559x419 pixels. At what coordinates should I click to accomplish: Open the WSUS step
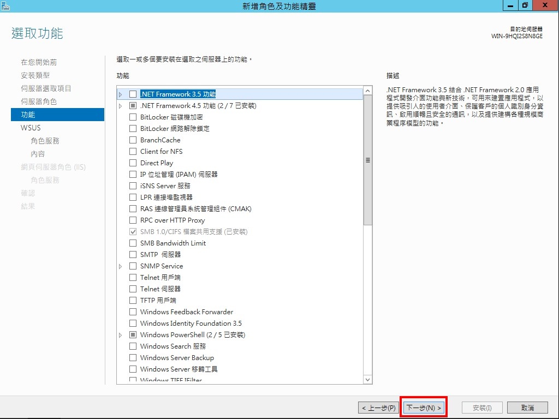point(31,128)
